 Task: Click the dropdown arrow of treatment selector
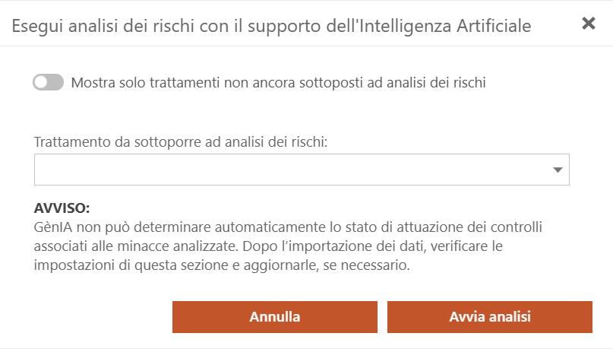[558, 170]
